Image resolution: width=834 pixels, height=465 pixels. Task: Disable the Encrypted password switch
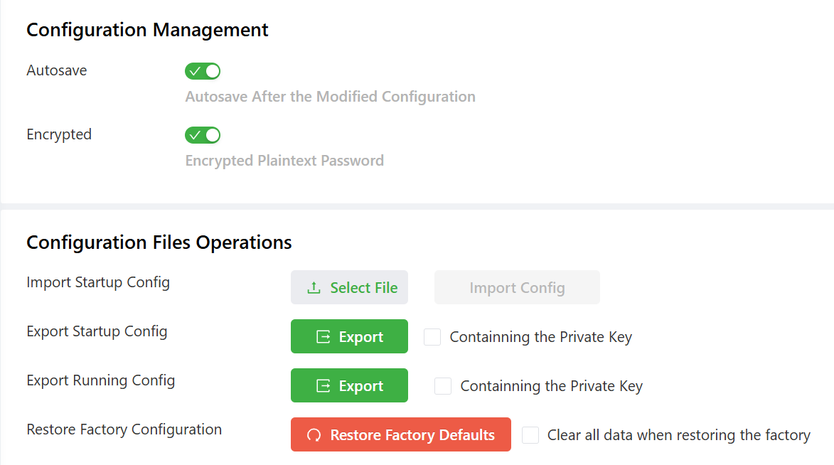pos(203,135)
